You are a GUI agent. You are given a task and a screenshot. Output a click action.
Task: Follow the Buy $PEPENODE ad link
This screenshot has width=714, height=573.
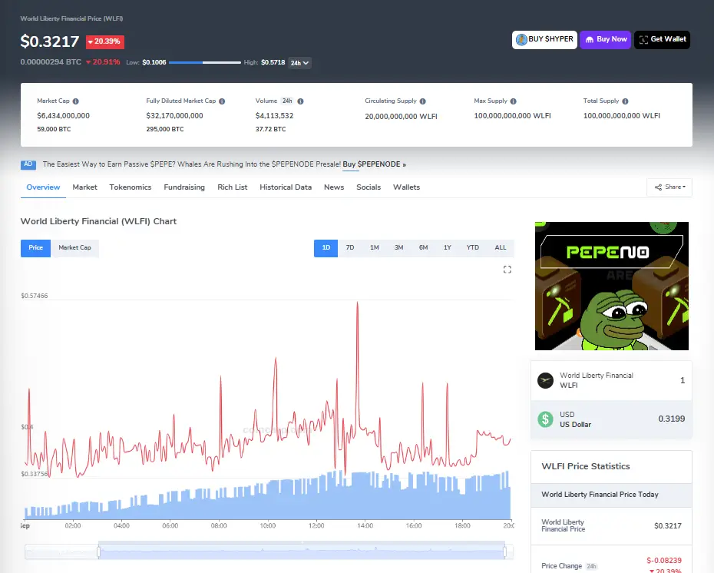tap(374, 164)
